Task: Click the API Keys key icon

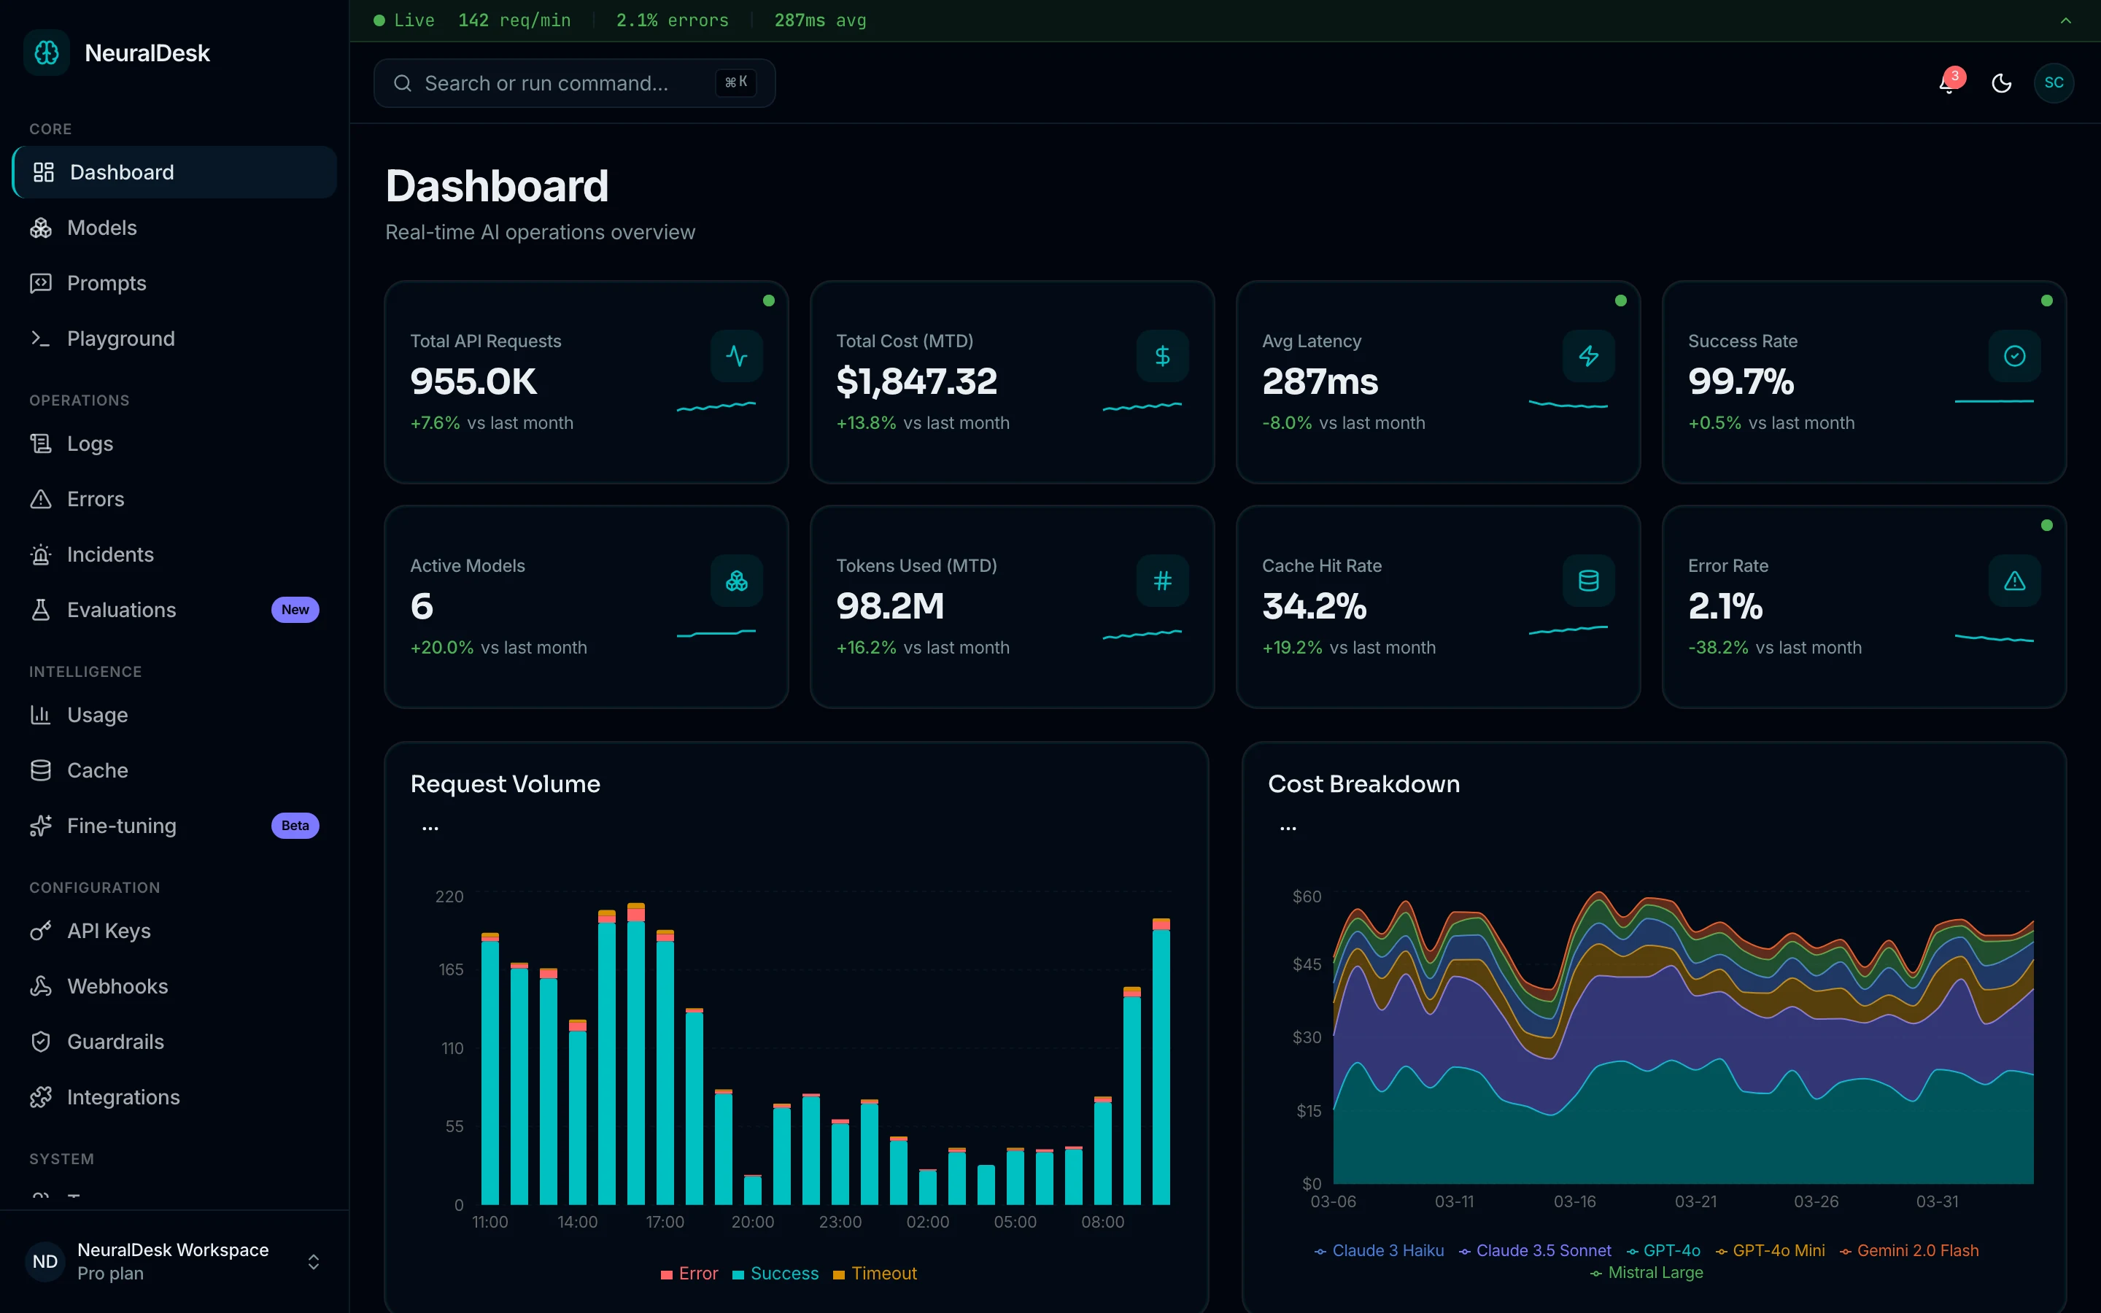Action: pos(41,931)
